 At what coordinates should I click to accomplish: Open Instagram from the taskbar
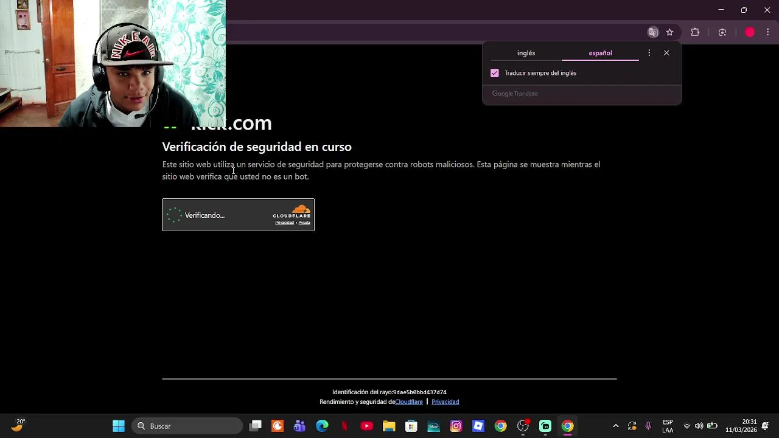456,426
